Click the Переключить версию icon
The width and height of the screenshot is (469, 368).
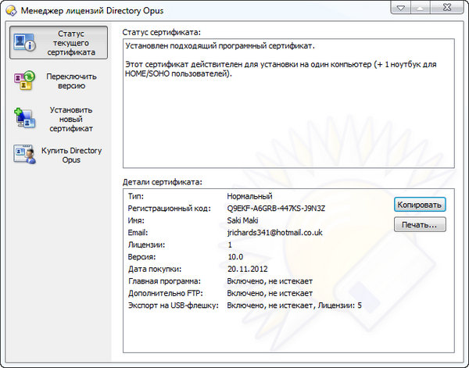pos(25,80)
